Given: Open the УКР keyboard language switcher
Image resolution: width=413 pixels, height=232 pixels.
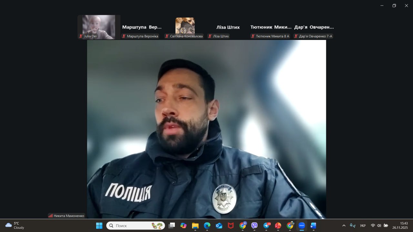Looking at the screenshot, I should pos(363,226).
